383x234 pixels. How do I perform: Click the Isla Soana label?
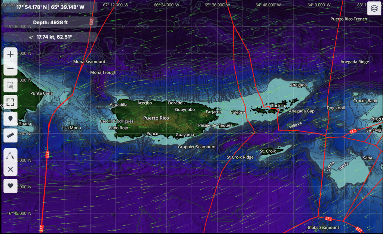[21, 124]
